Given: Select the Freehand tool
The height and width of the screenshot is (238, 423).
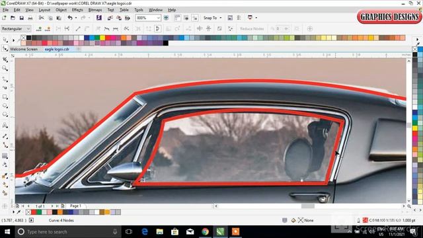Looking at the screenshot, I should click(5, 79).
